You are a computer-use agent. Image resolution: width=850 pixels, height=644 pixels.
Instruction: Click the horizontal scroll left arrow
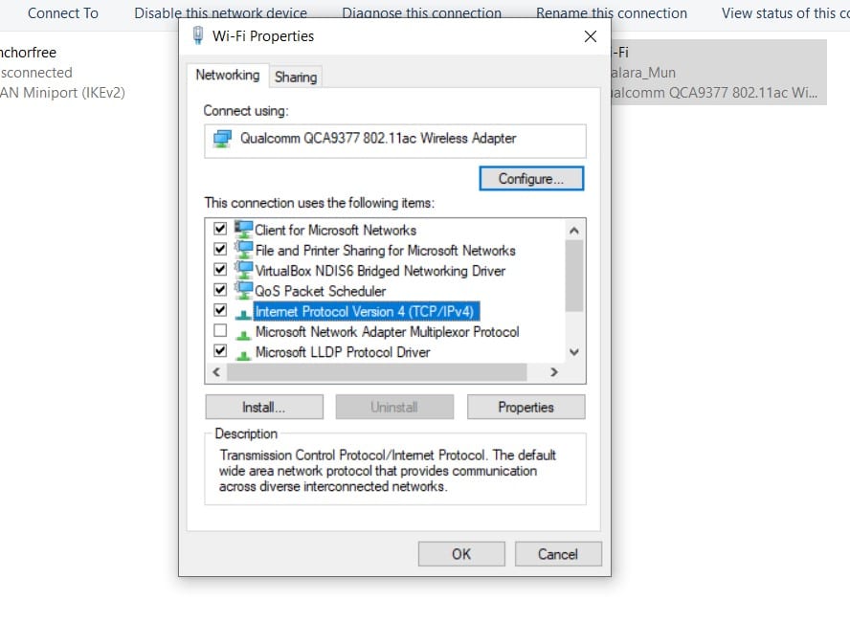coord(216,372)
